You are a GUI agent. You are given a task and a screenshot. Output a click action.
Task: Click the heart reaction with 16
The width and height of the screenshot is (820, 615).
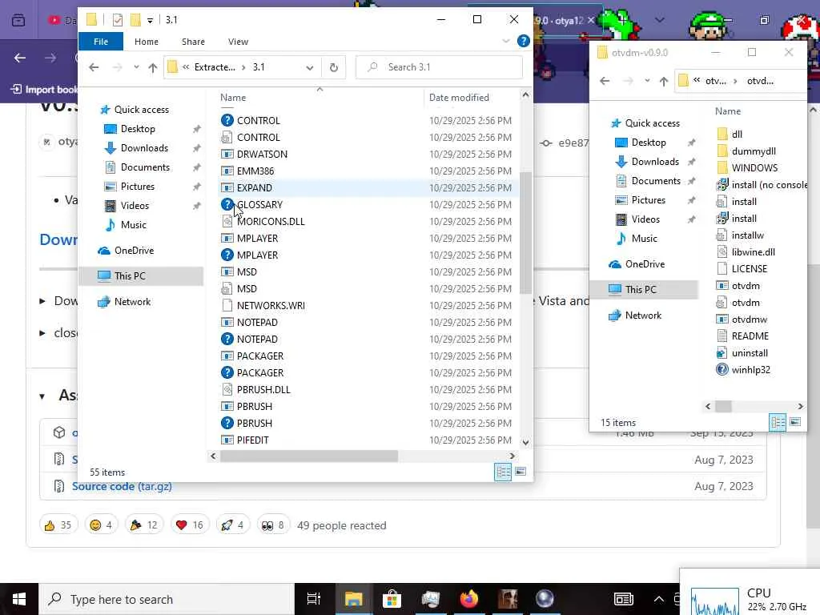190,525
